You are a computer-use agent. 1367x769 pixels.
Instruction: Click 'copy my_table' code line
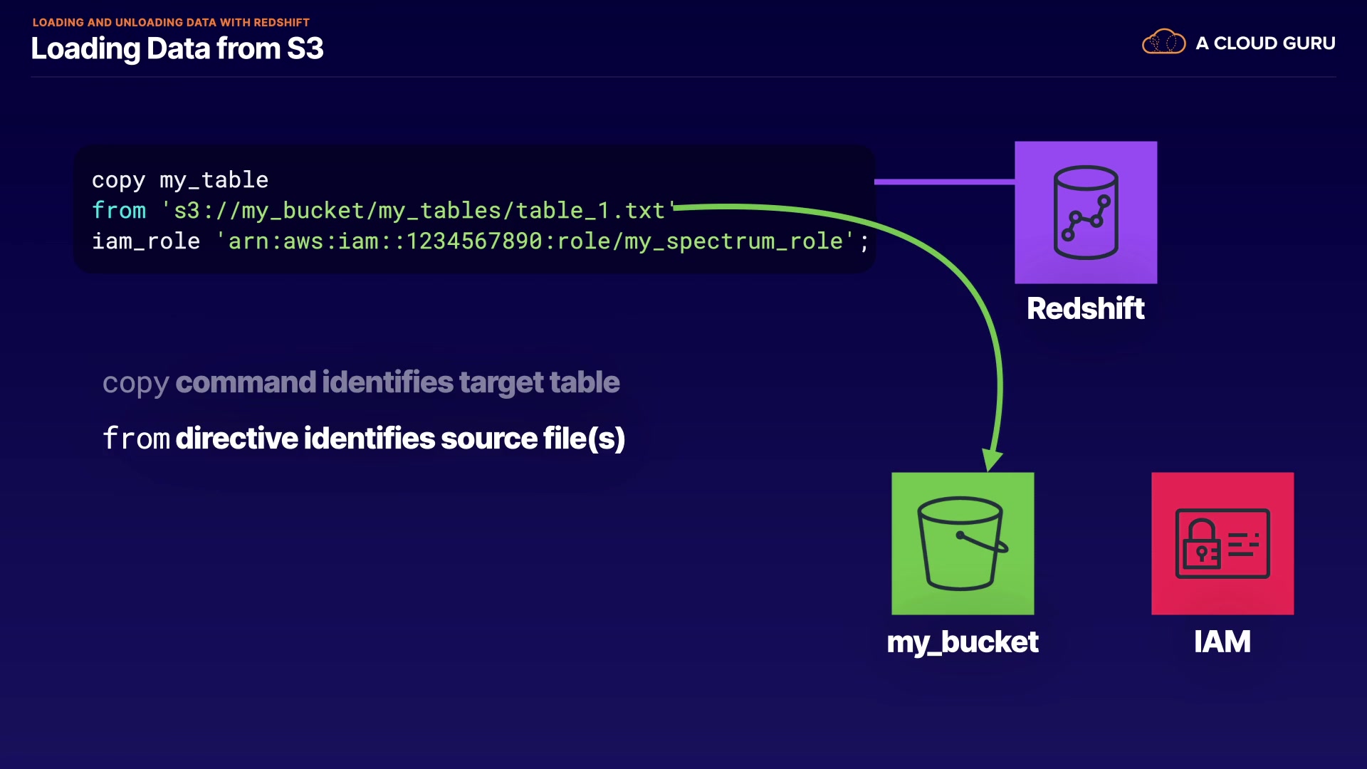click(x=180, y=180)
